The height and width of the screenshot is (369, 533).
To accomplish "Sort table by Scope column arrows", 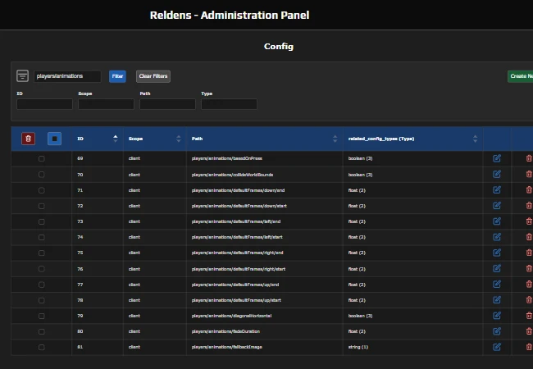I will 179,139.
